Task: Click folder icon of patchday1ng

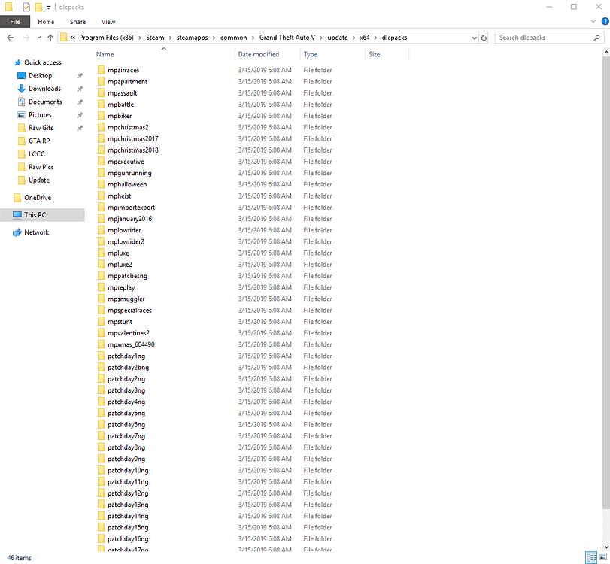Action: (101, 356)
